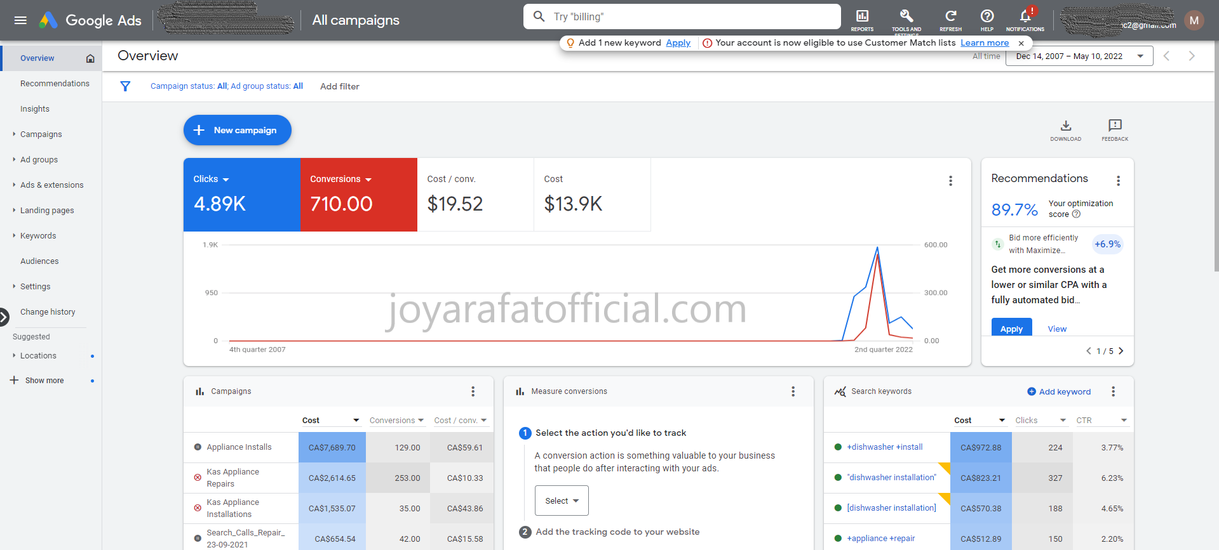Open overview chart three-dot menu
This screenshot has width=1219, height=550.
(950, 181)
